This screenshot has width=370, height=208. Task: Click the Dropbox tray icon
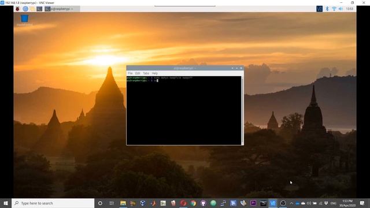(326, 203)
